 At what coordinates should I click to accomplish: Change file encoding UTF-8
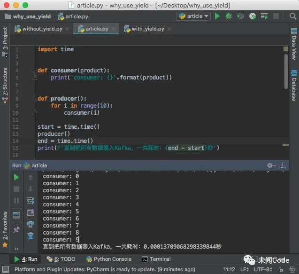[x=263, y=269]
